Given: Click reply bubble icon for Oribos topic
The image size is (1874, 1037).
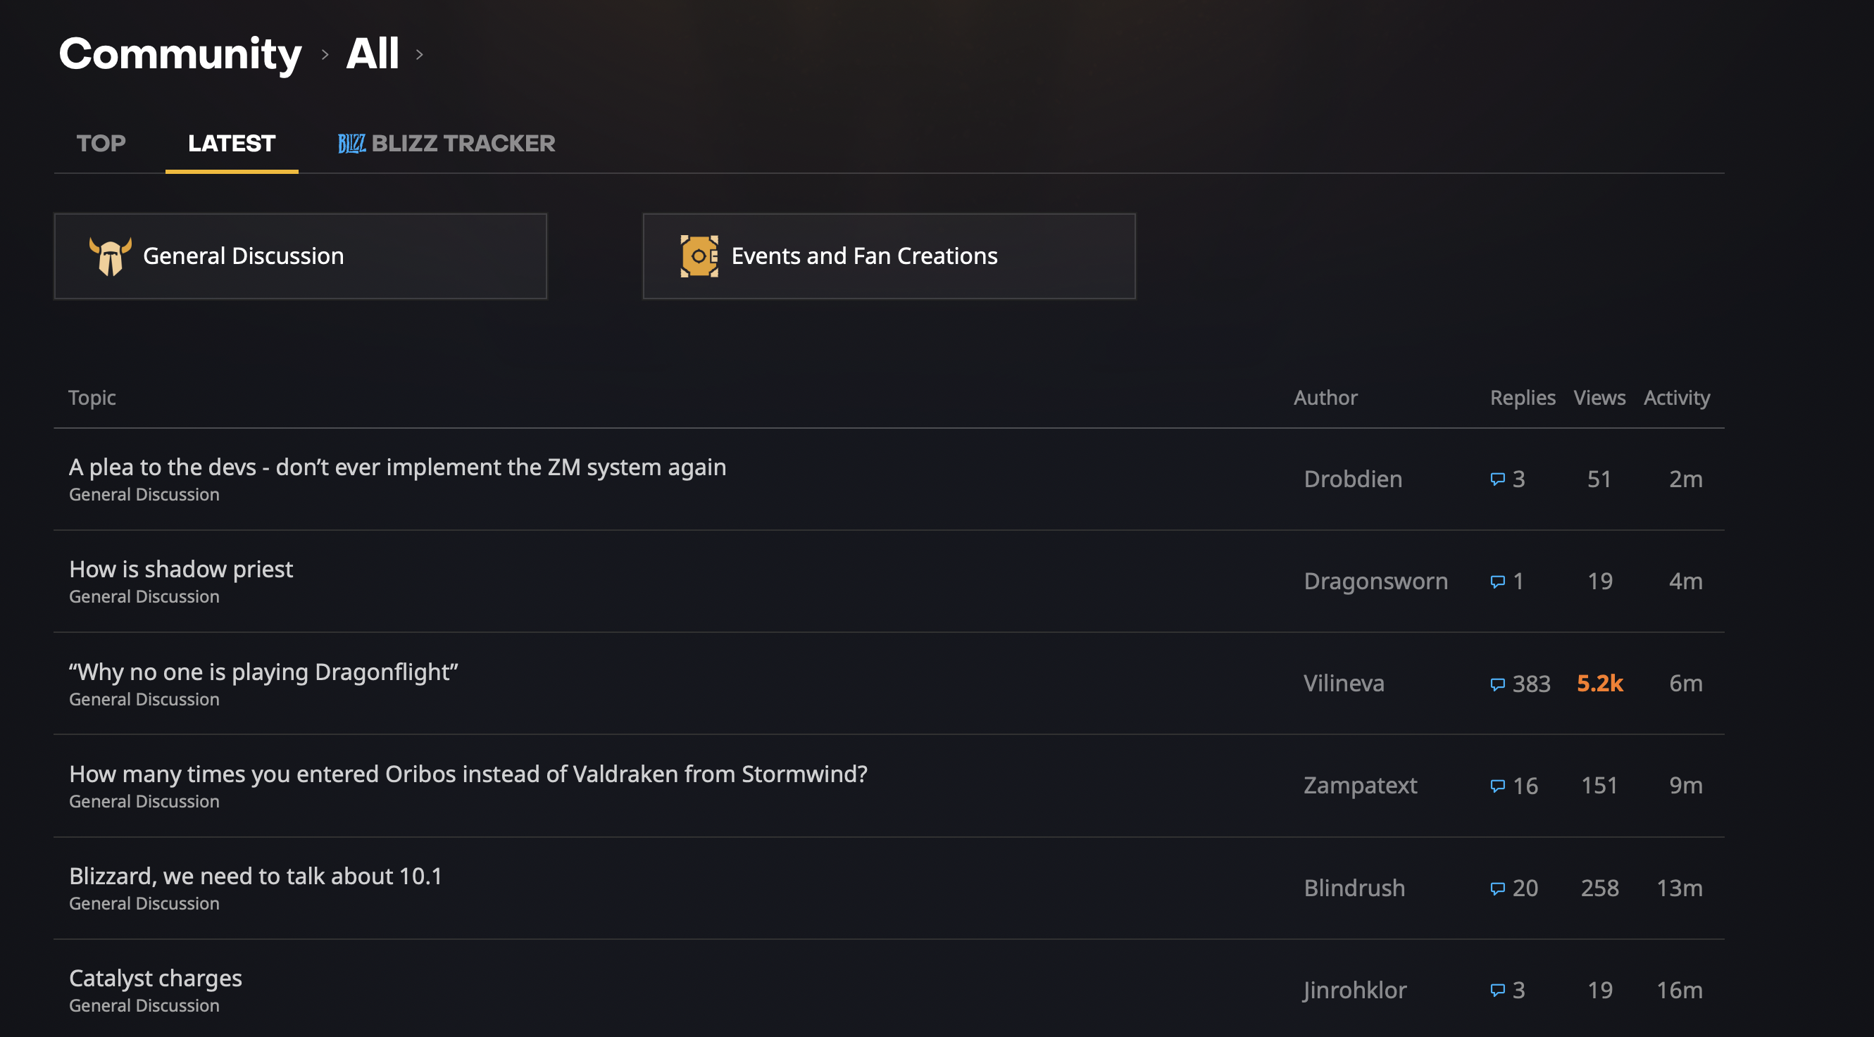Looking at the screenshot, I should 1497,786.
